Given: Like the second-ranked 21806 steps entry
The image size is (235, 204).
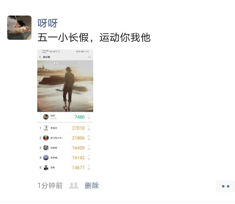Looking at the screenshot, I should click(89, 139).
